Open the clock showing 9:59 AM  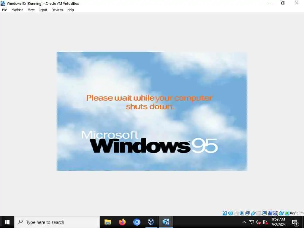[x=278, y=222]
